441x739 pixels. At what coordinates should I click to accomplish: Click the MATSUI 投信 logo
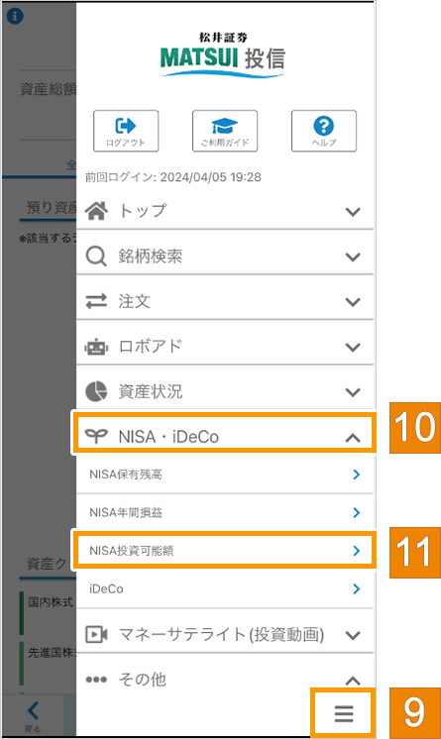(223, 54)
